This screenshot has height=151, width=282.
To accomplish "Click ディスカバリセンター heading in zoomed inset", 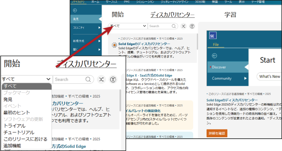I will click(x=86, y=64).
